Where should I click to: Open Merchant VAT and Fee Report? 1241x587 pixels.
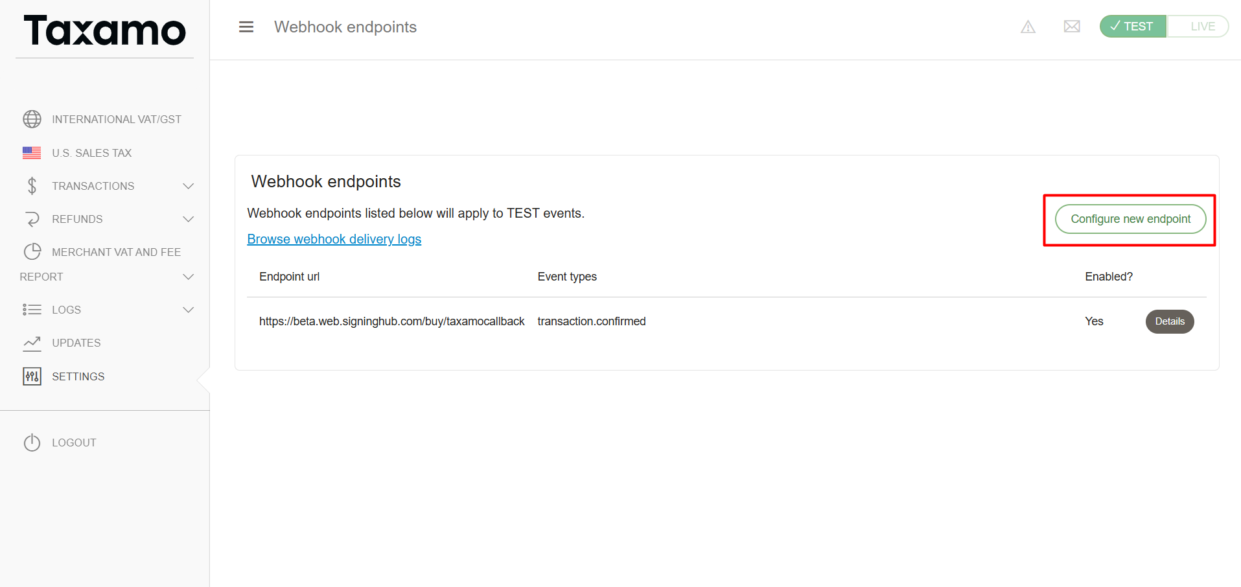[100, 264]
